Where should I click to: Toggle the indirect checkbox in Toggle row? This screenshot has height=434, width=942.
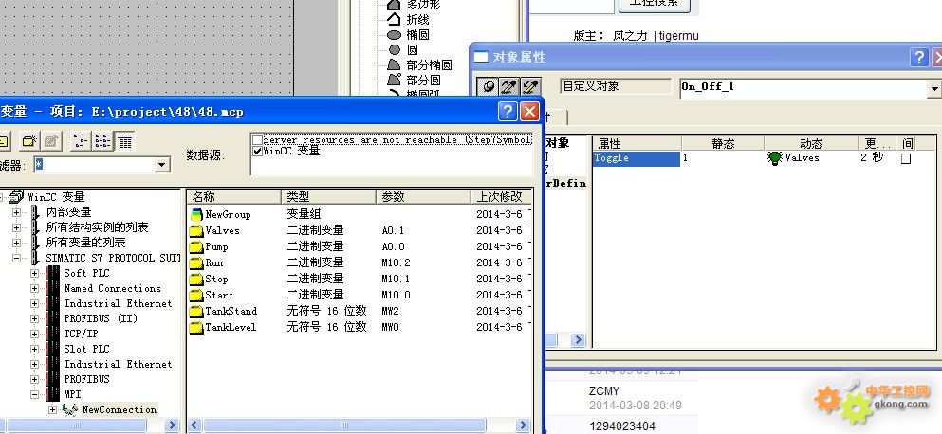(x=906, y=158)
